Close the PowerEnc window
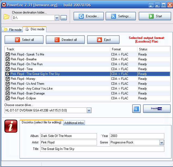This screenshot has width=173, height=167. coord(170,5)
